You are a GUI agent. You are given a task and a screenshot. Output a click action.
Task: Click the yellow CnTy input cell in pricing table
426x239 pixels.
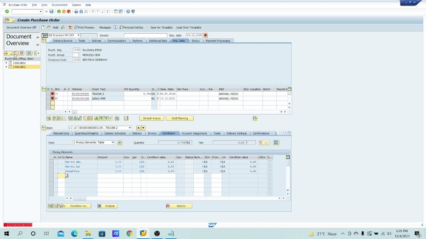(61, 176)
